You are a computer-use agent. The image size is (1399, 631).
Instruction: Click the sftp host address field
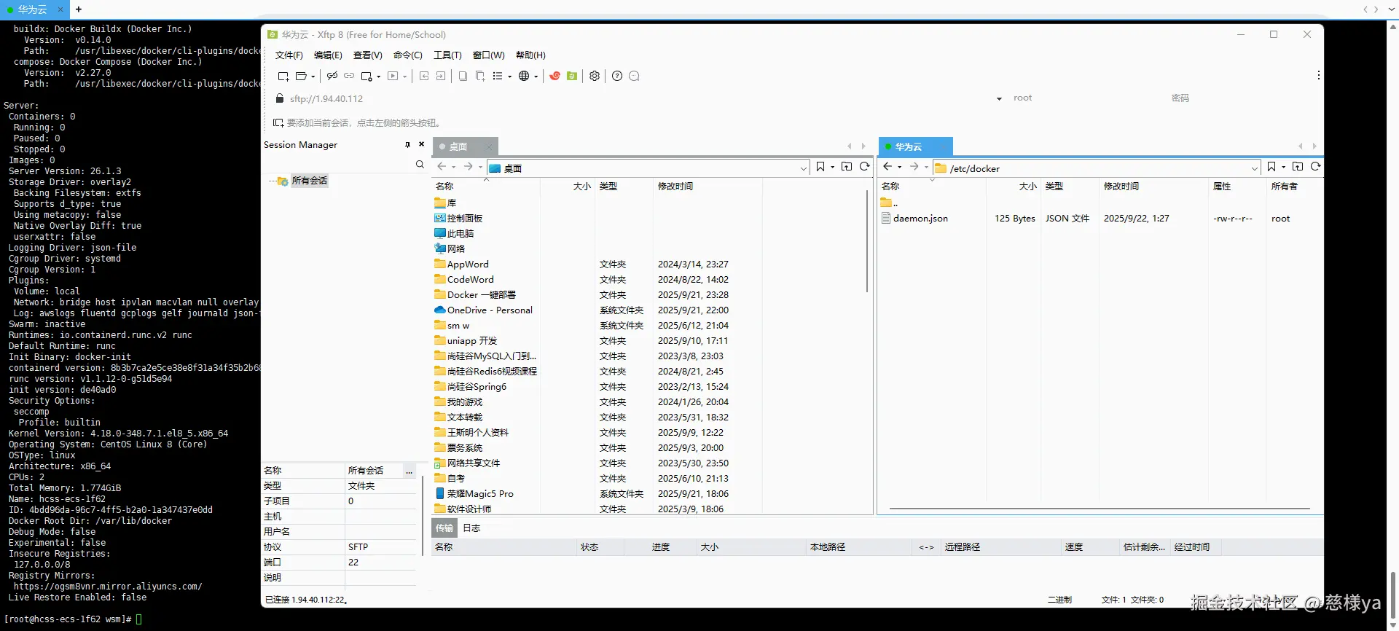point(634,99)
